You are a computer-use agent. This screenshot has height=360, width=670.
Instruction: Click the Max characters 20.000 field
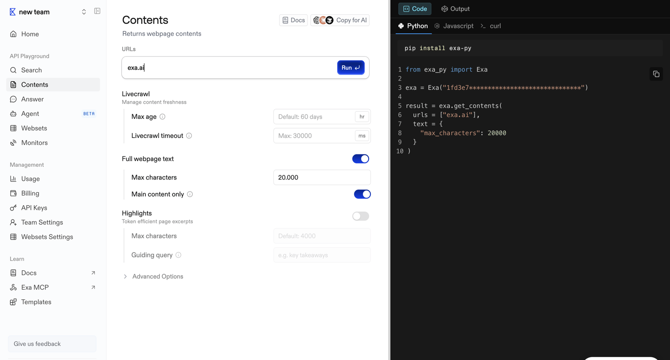coord(322,177)
